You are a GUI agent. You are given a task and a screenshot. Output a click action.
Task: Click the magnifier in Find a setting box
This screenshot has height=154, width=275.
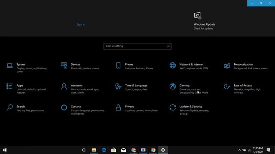[x=168, y=46]
